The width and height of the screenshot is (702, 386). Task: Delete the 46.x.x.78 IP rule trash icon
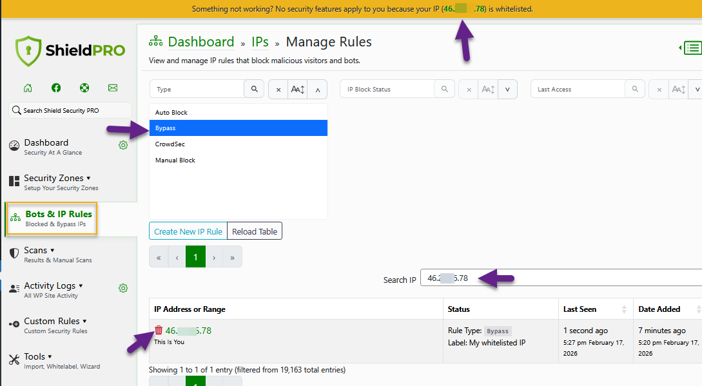(x=159, y=331)
